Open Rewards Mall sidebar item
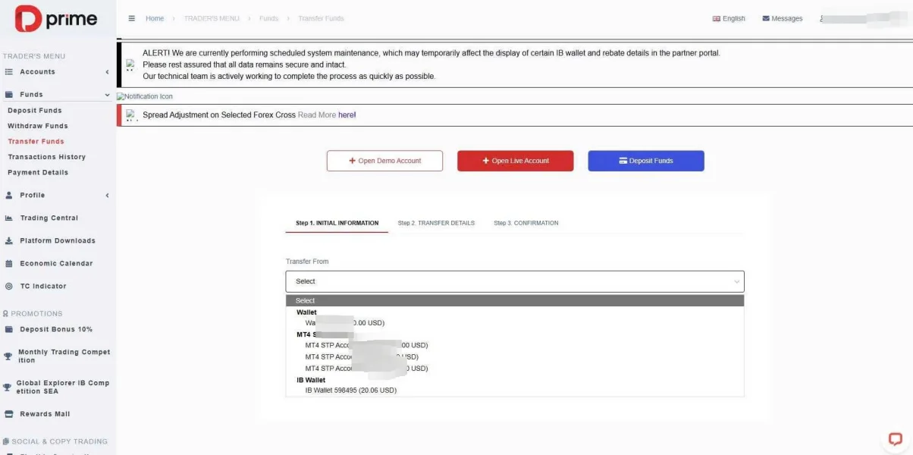Viewport: 913px width, 455px height. pyautogui.click(x=45, y=414)
